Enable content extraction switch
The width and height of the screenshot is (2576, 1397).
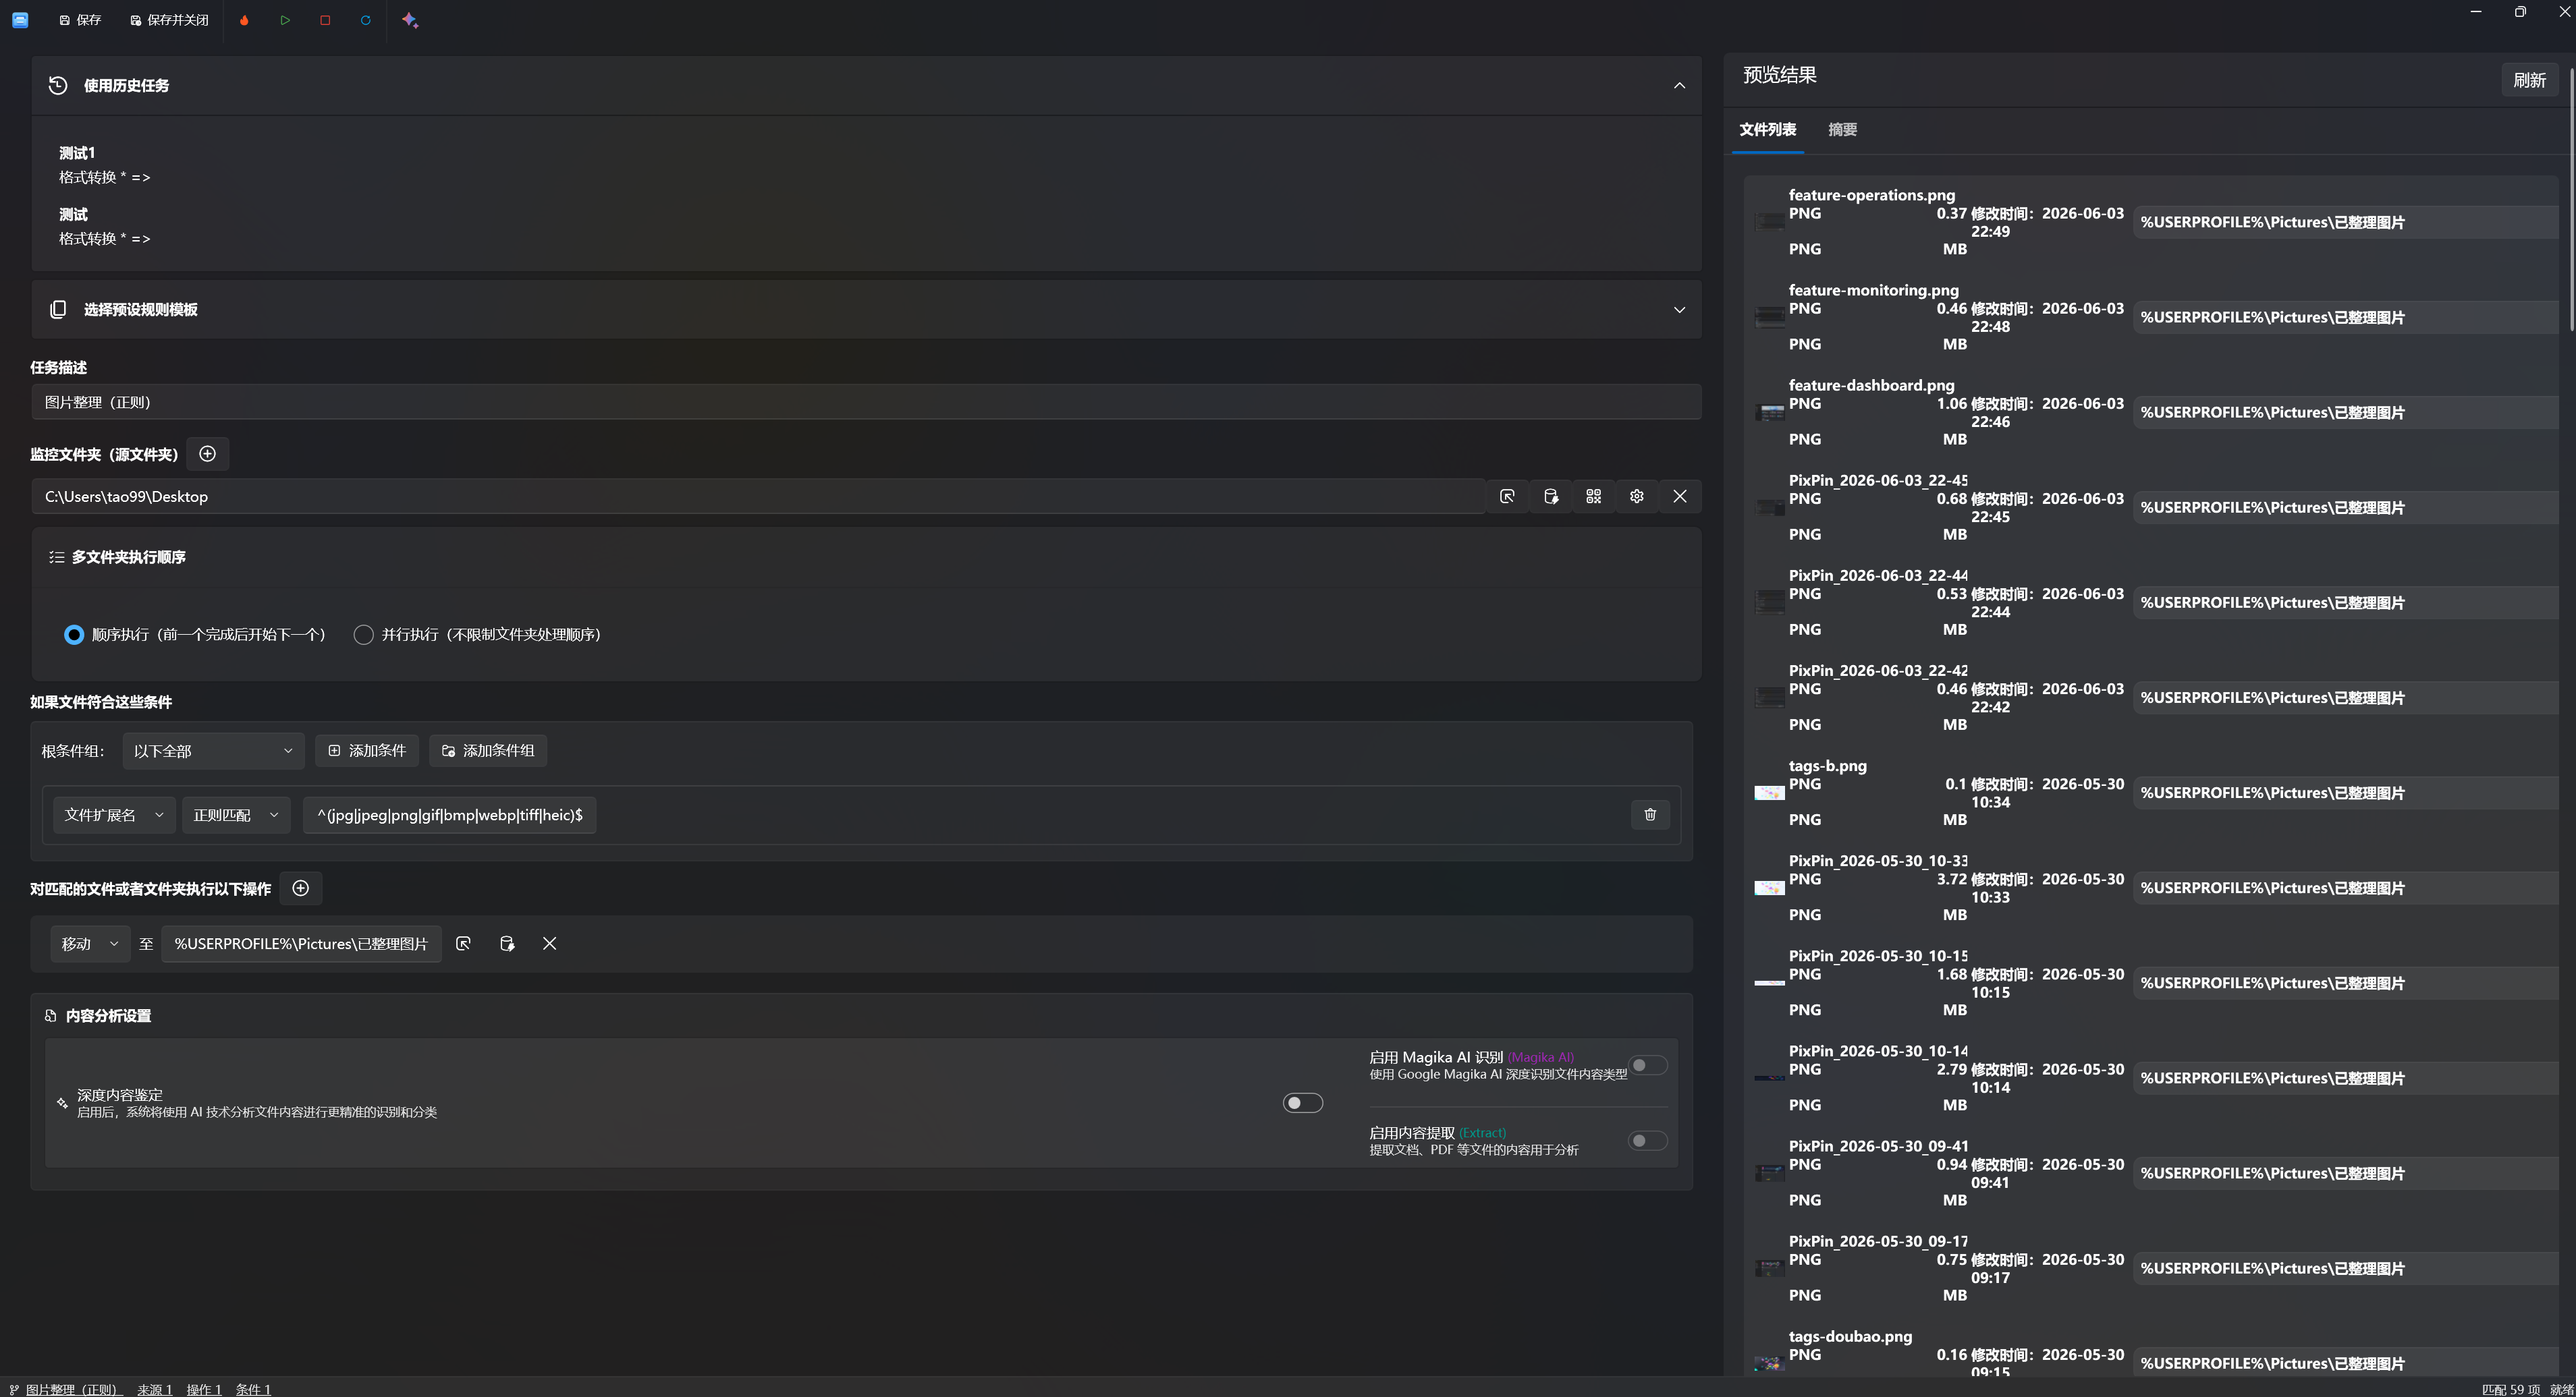(1648, 1141)
